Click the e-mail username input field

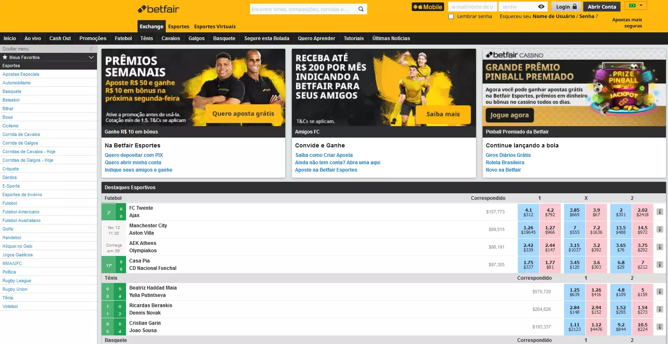click(472, 7)
